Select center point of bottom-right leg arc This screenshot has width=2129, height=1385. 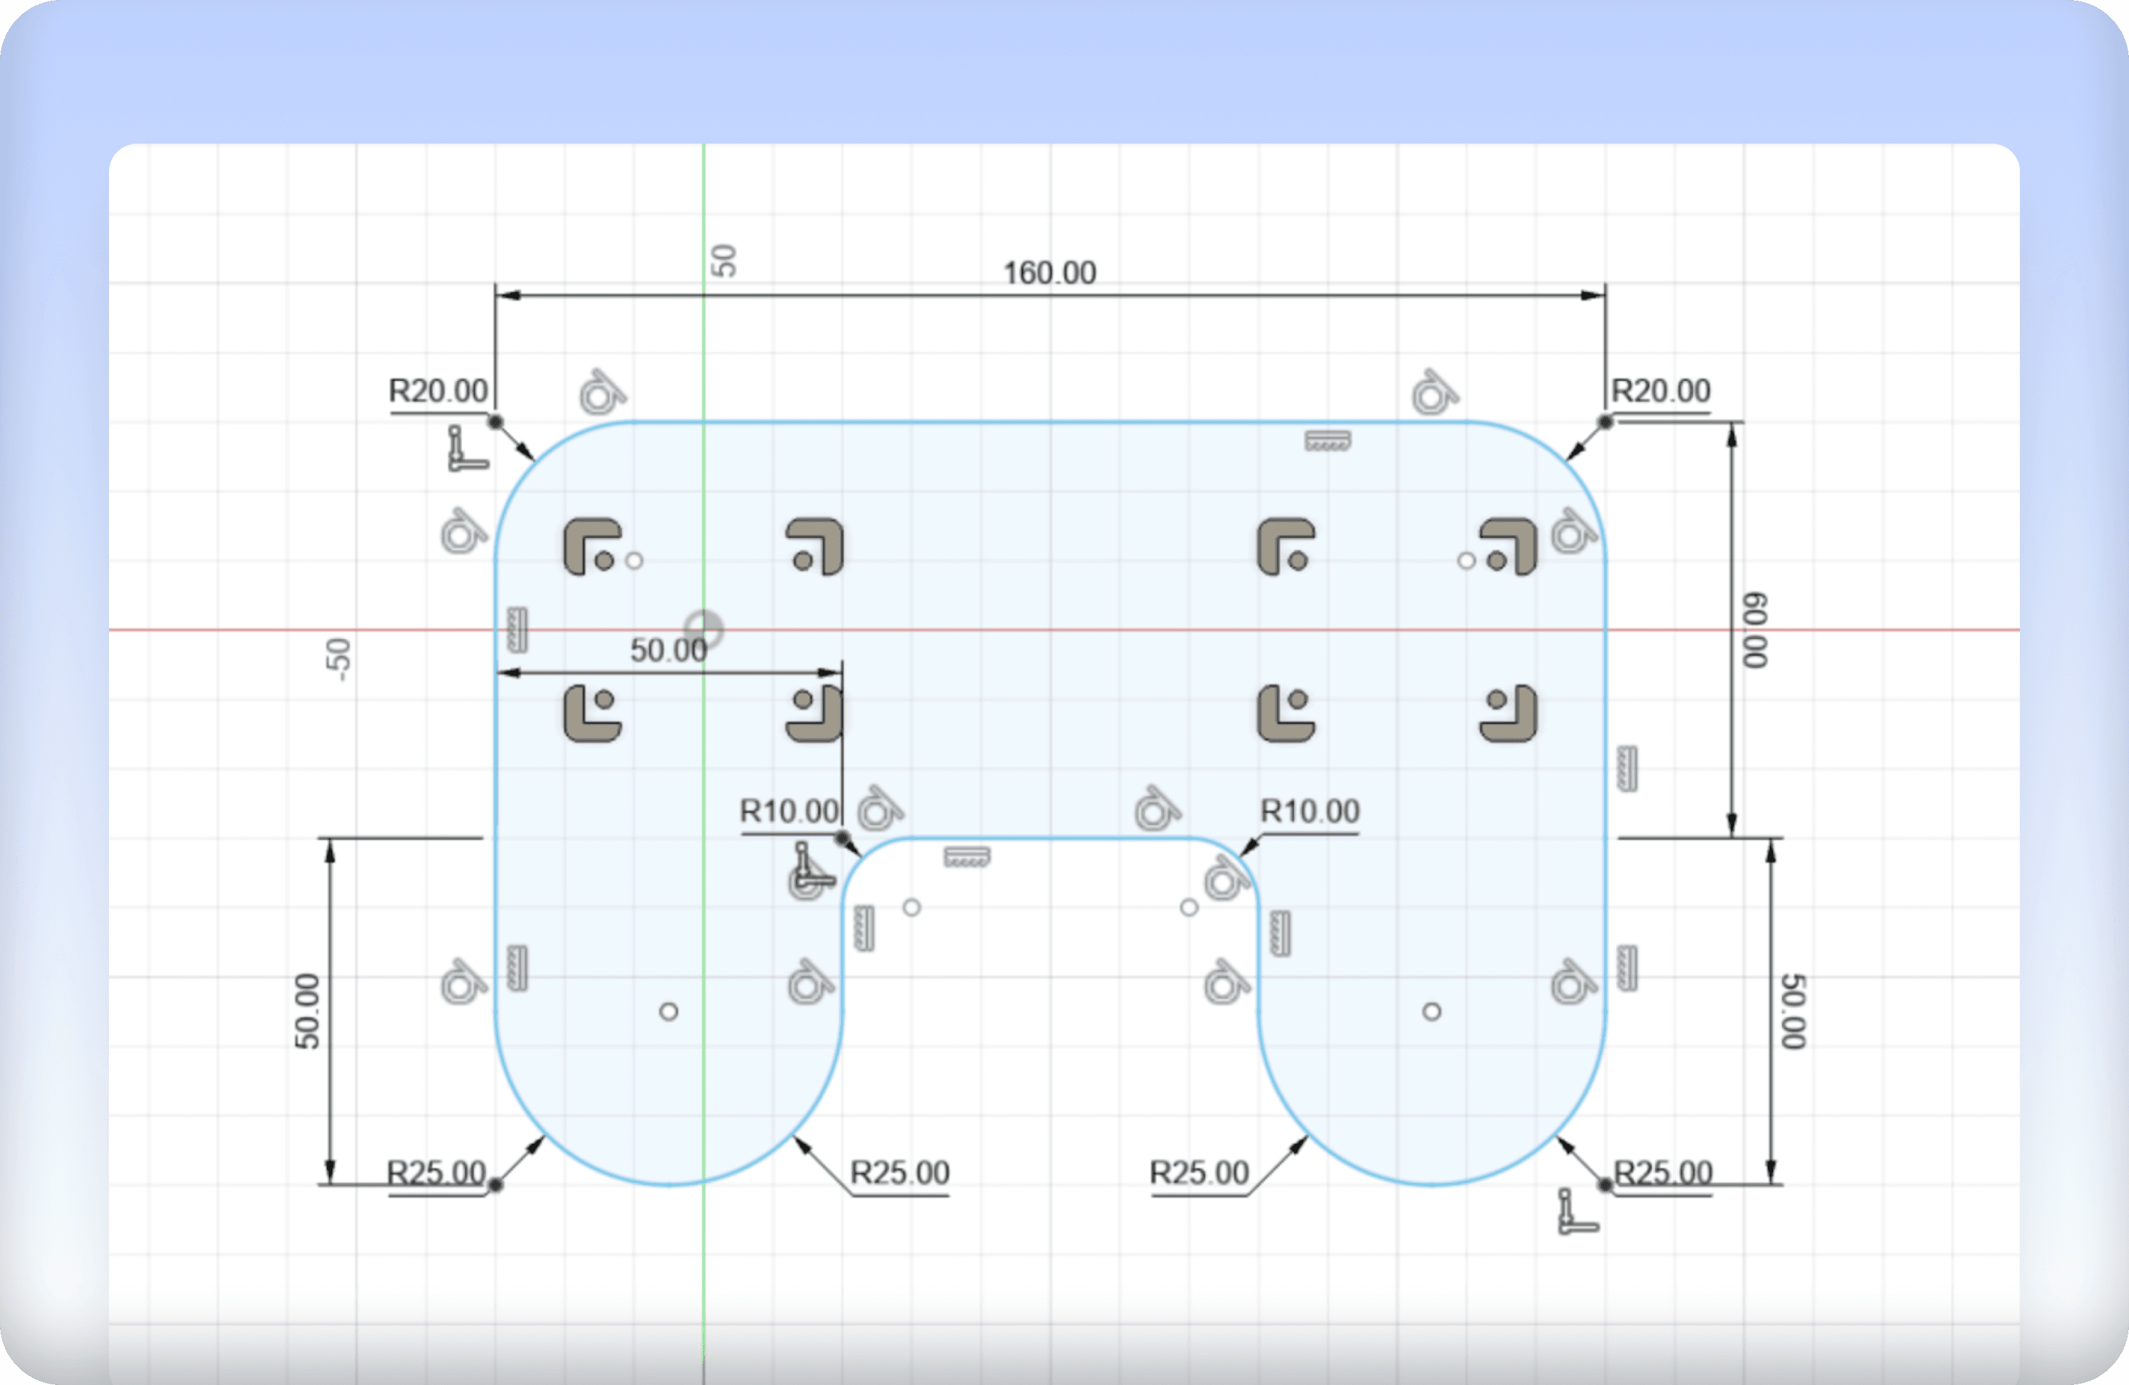click(1431, 1012)
